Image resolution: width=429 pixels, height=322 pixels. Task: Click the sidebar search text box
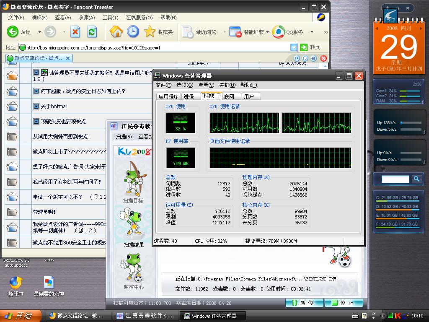click(395, 179)
